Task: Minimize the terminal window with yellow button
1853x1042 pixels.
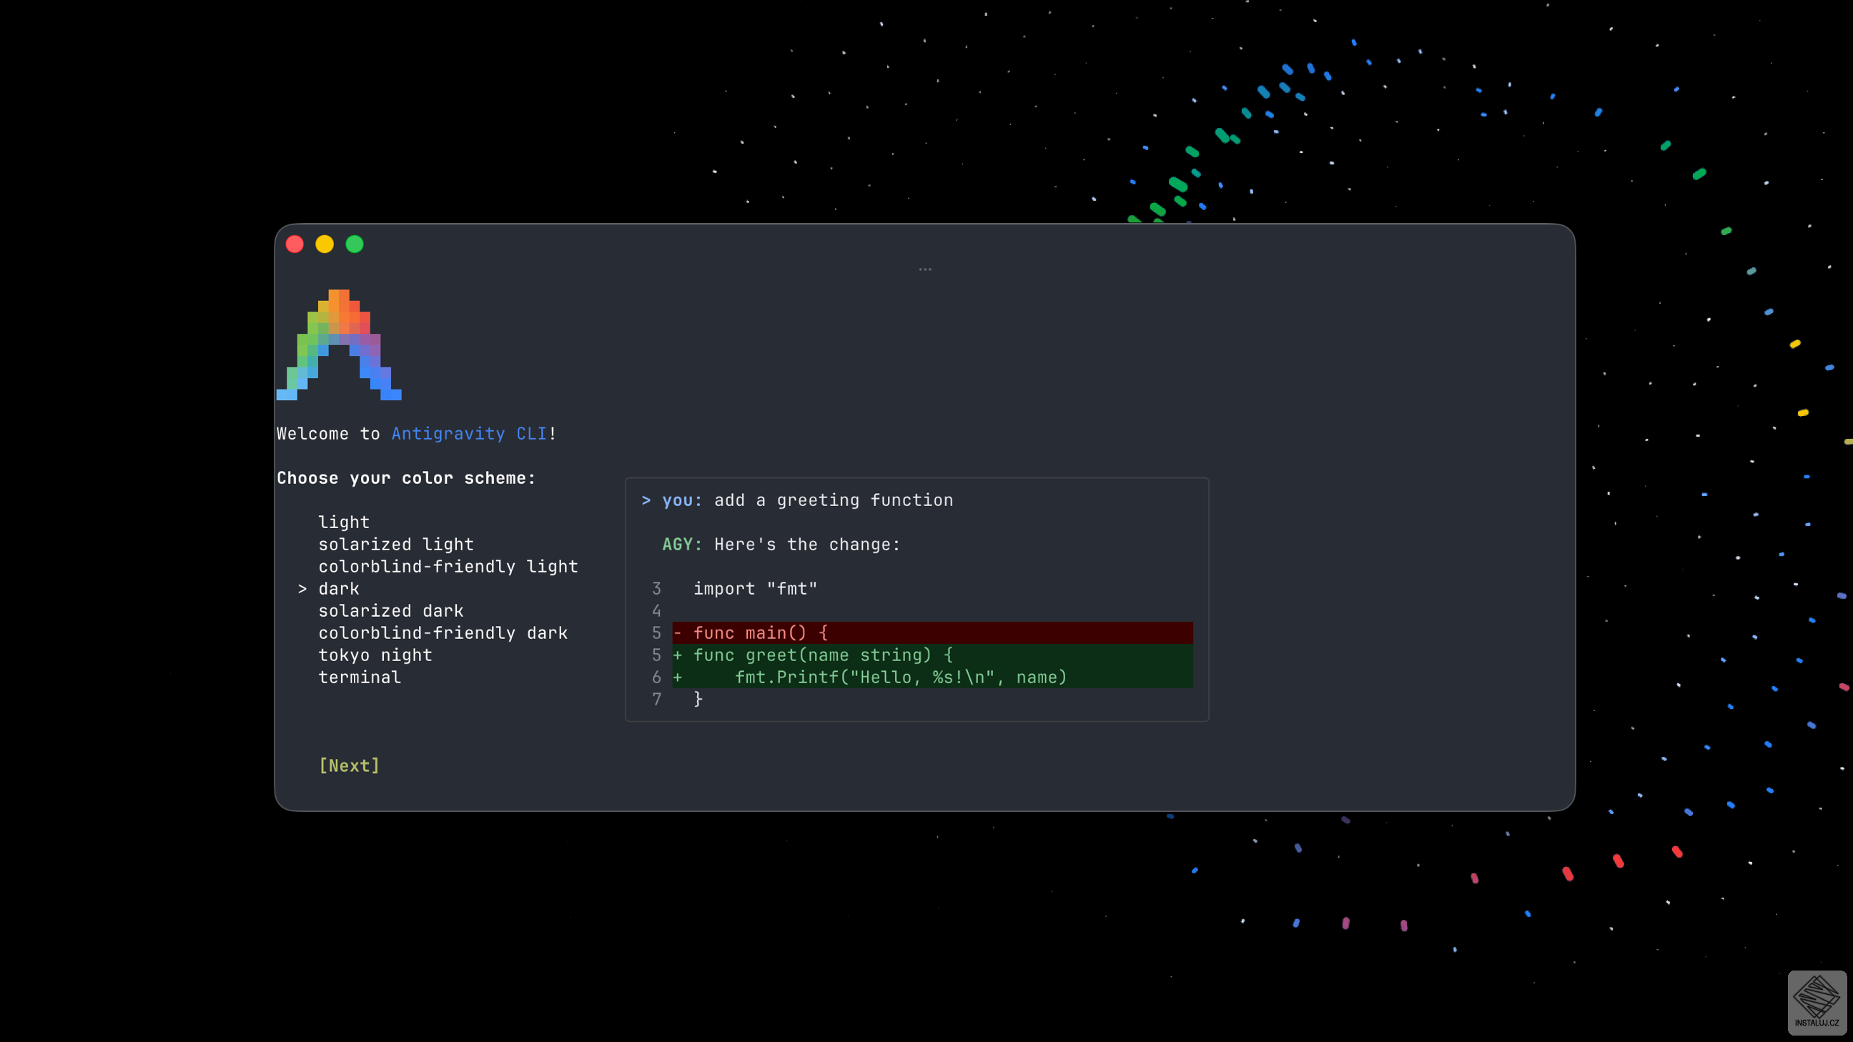Action: 325,244
